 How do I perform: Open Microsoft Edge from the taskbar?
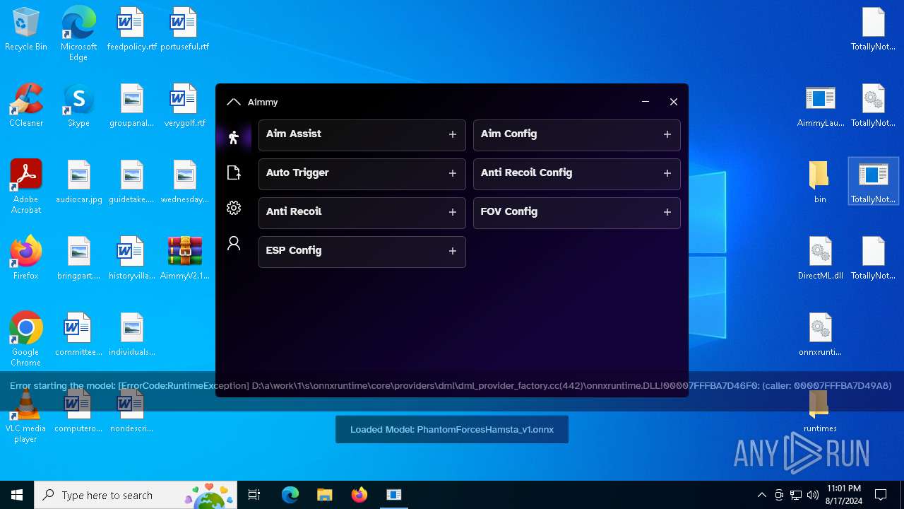(290, 495)
